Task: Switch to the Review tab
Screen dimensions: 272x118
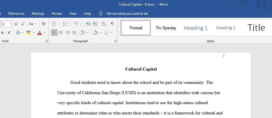Action: pyautogui.click(x=57, y=14)
